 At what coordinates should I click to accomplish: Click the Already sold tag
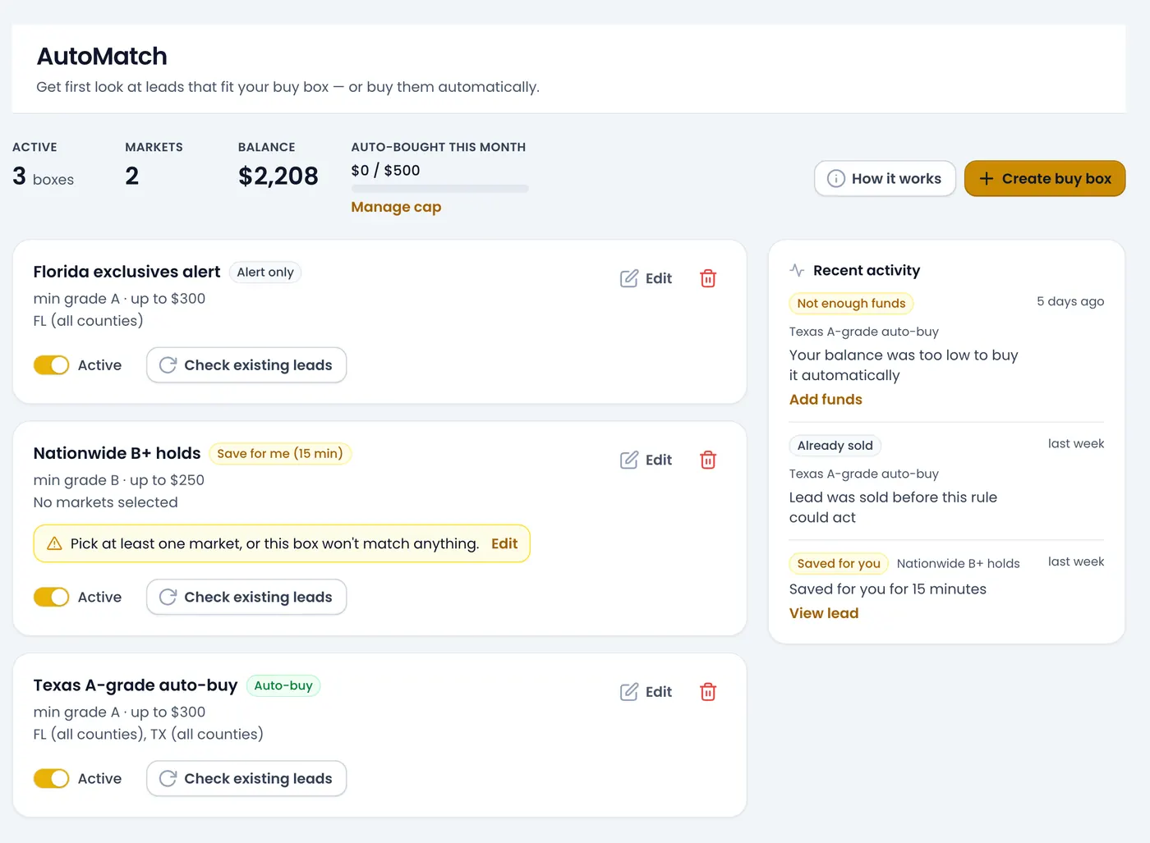835,446
